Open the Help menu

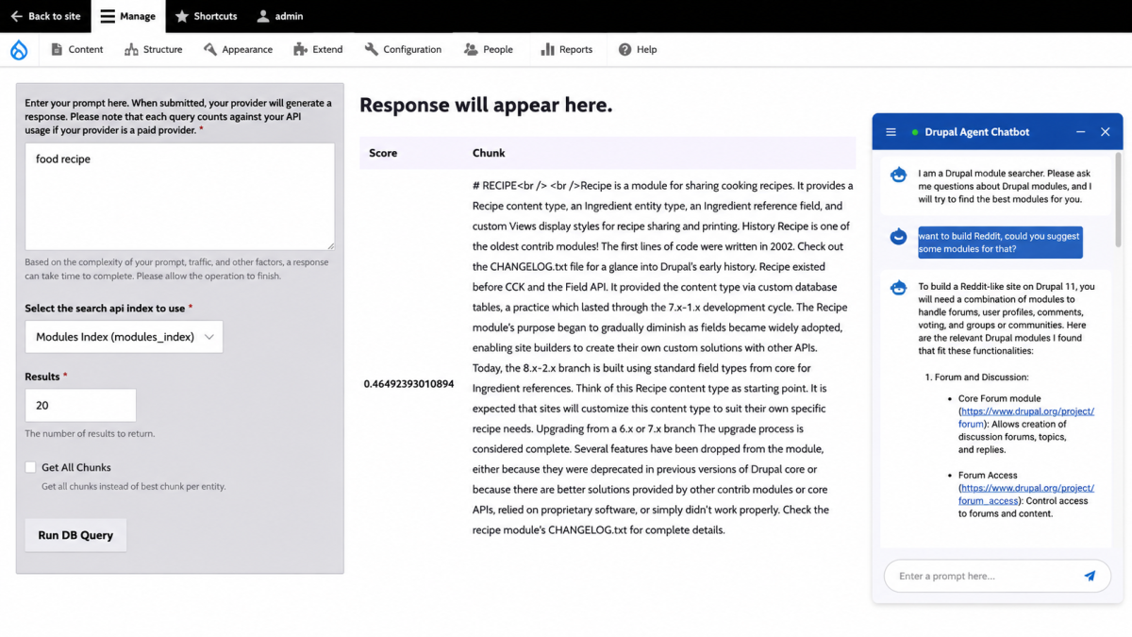638,49
